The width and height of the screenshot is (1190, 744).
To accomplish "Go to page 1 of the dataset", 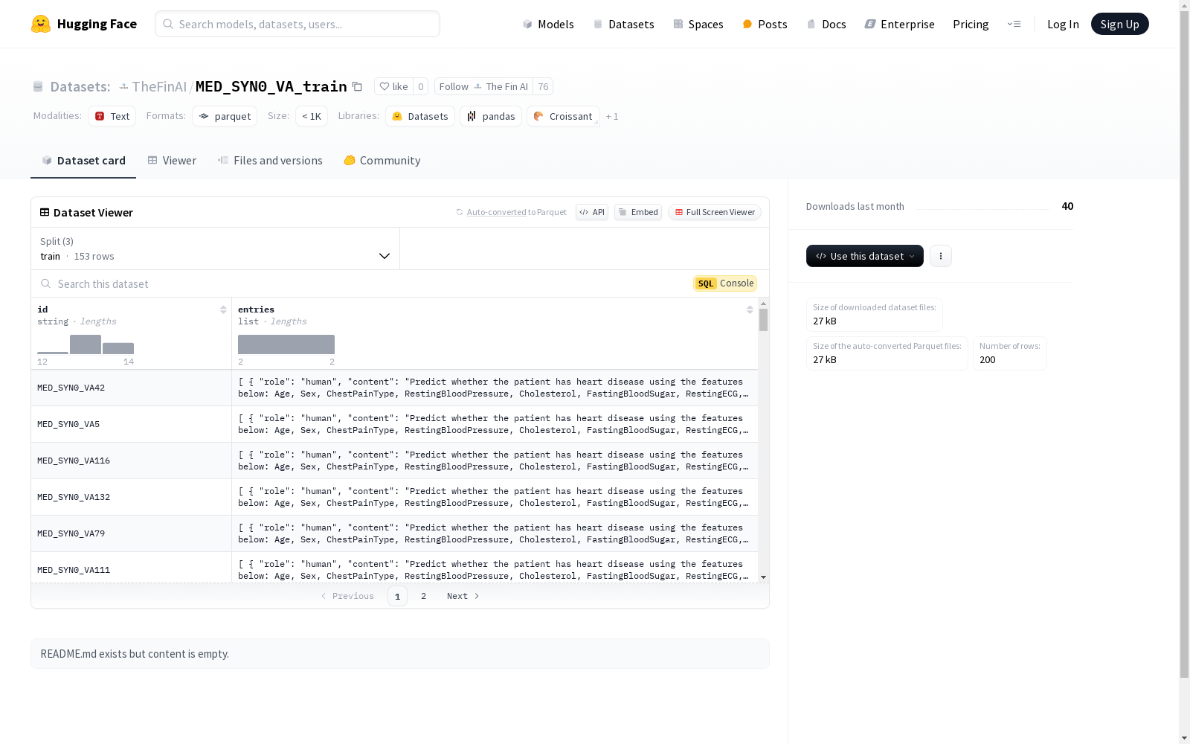I will 397,596.
